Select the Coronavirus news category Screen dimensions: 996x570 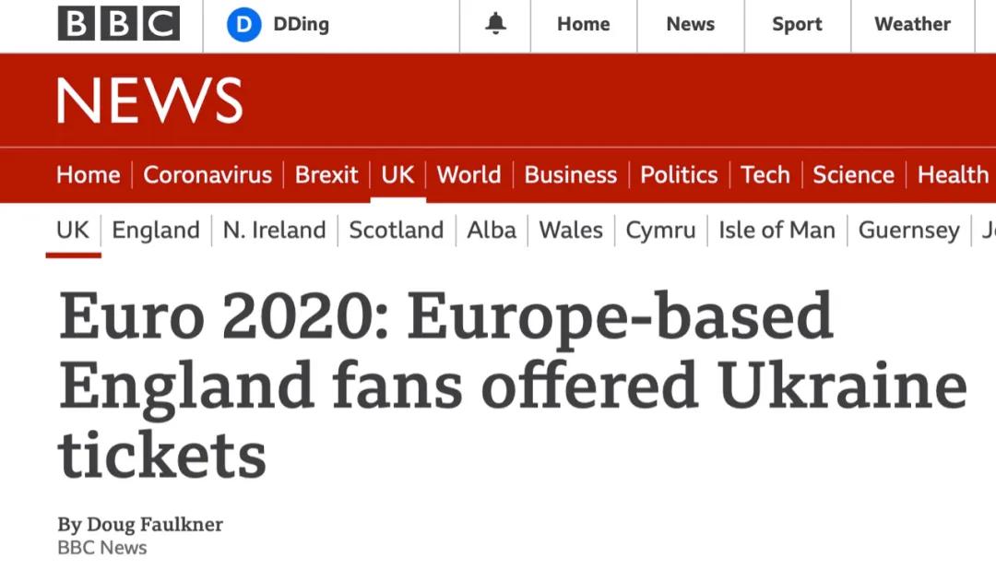207,174
